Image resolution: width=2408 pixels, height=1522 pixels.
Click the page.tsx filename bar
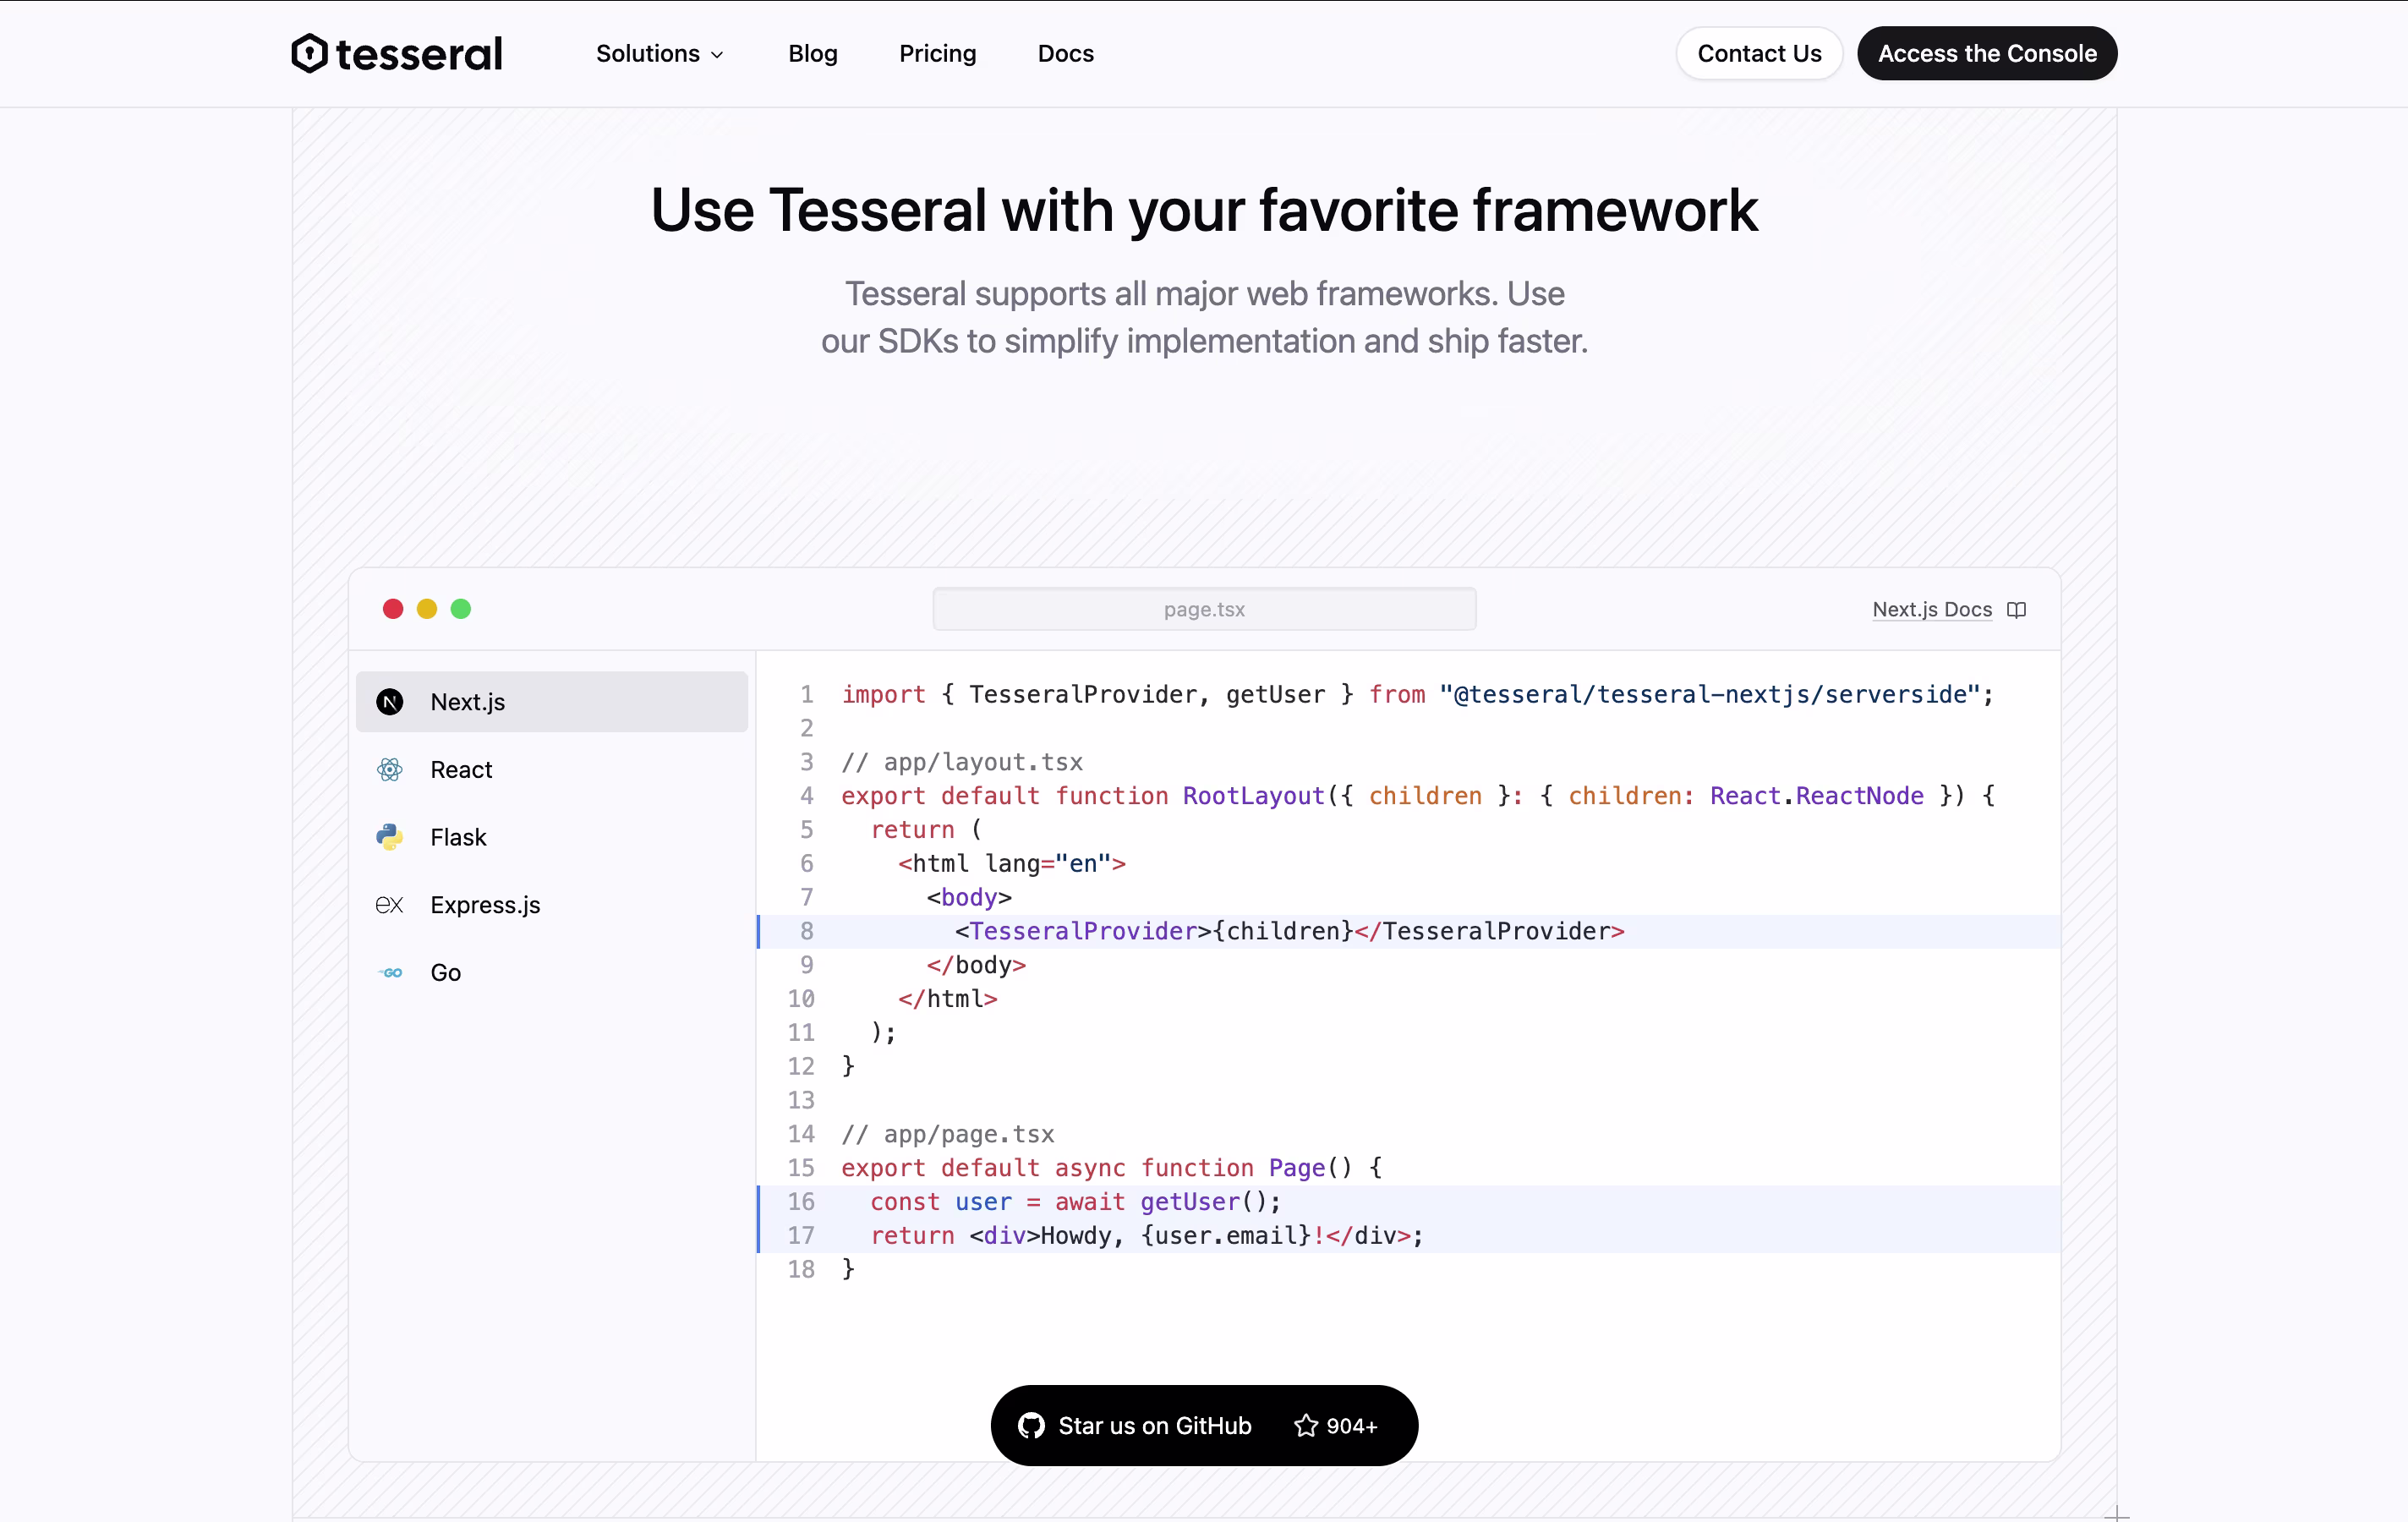[x=1204, y=609]
